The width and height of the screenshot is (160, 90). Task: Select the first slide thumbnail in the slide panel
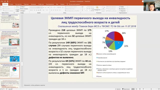coord(10,22)
